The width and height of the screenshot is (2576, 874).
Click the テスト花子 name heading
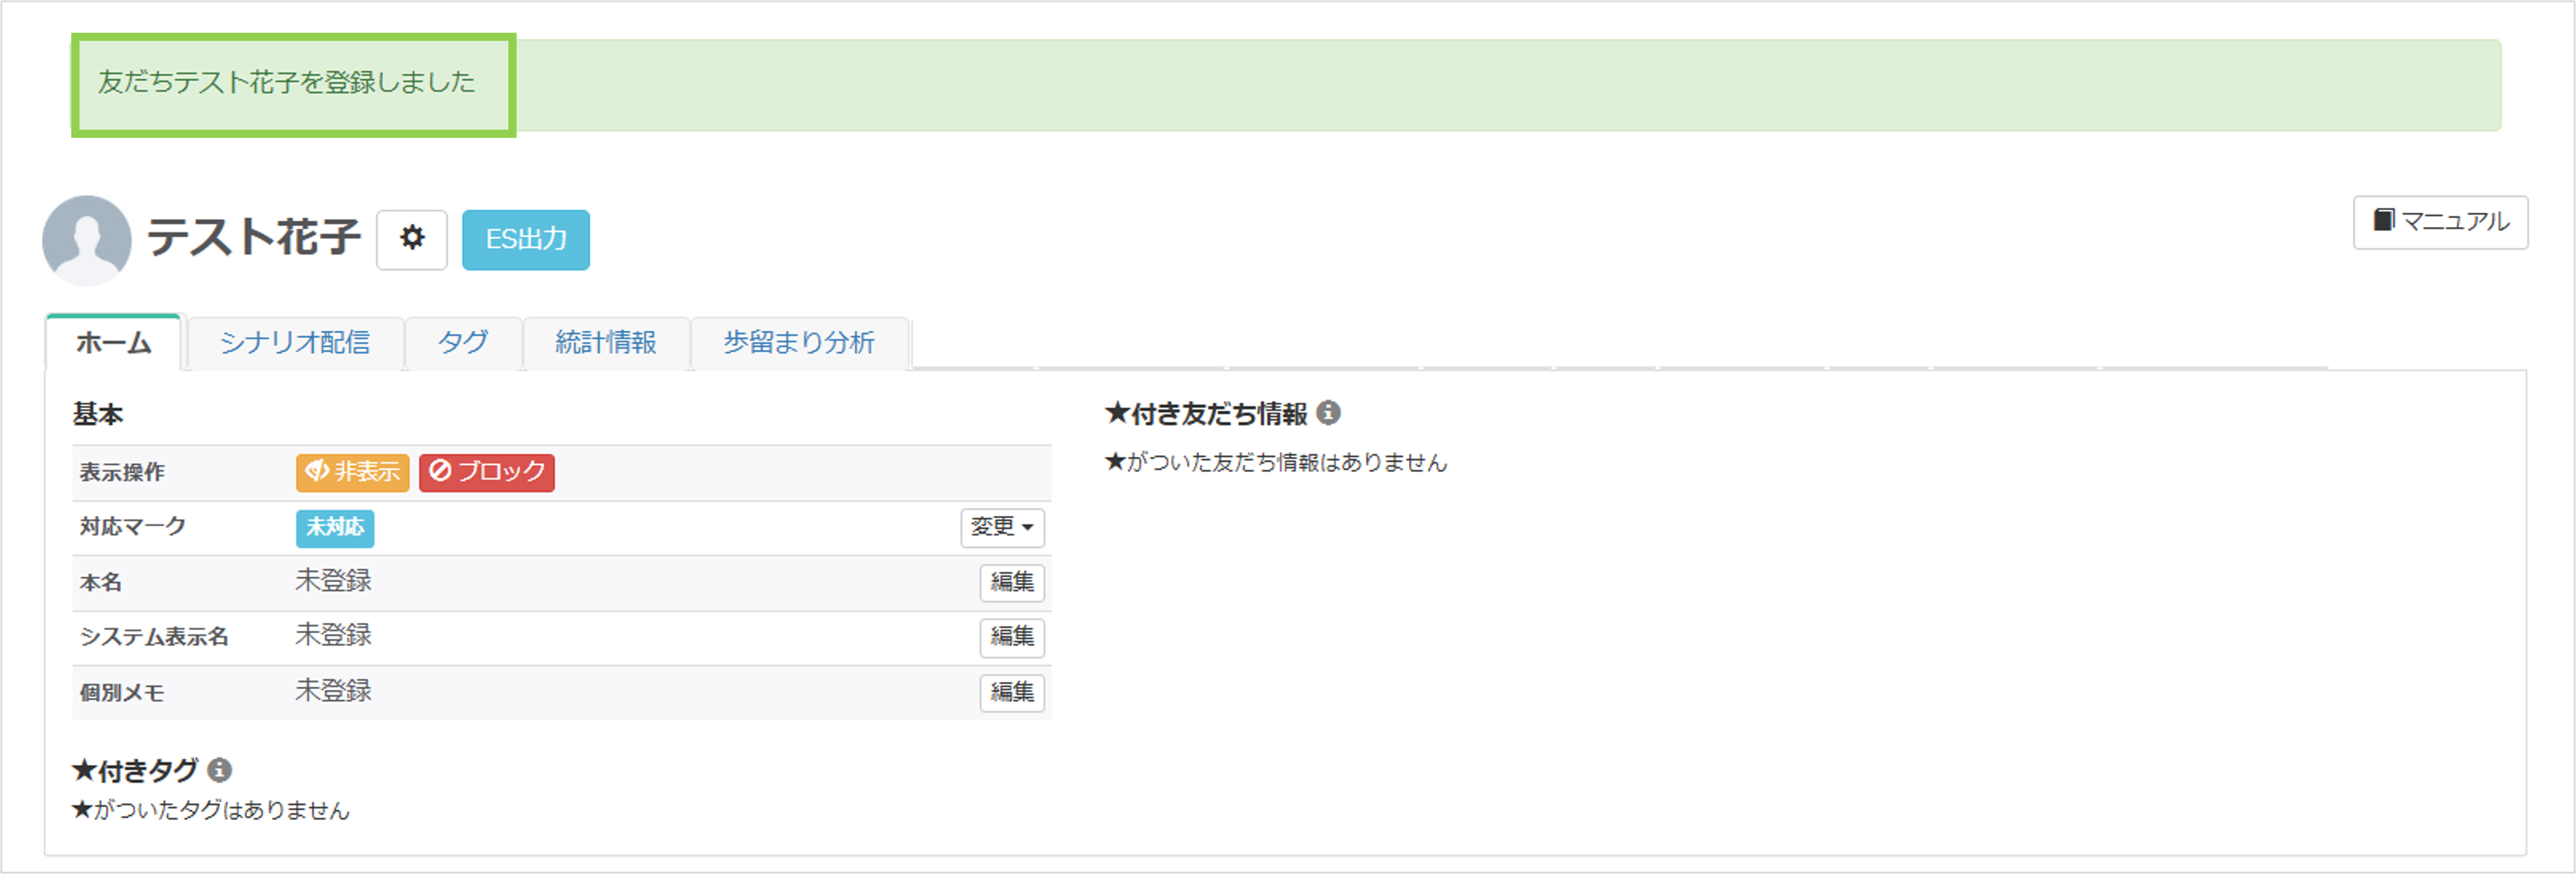point(254,238)
